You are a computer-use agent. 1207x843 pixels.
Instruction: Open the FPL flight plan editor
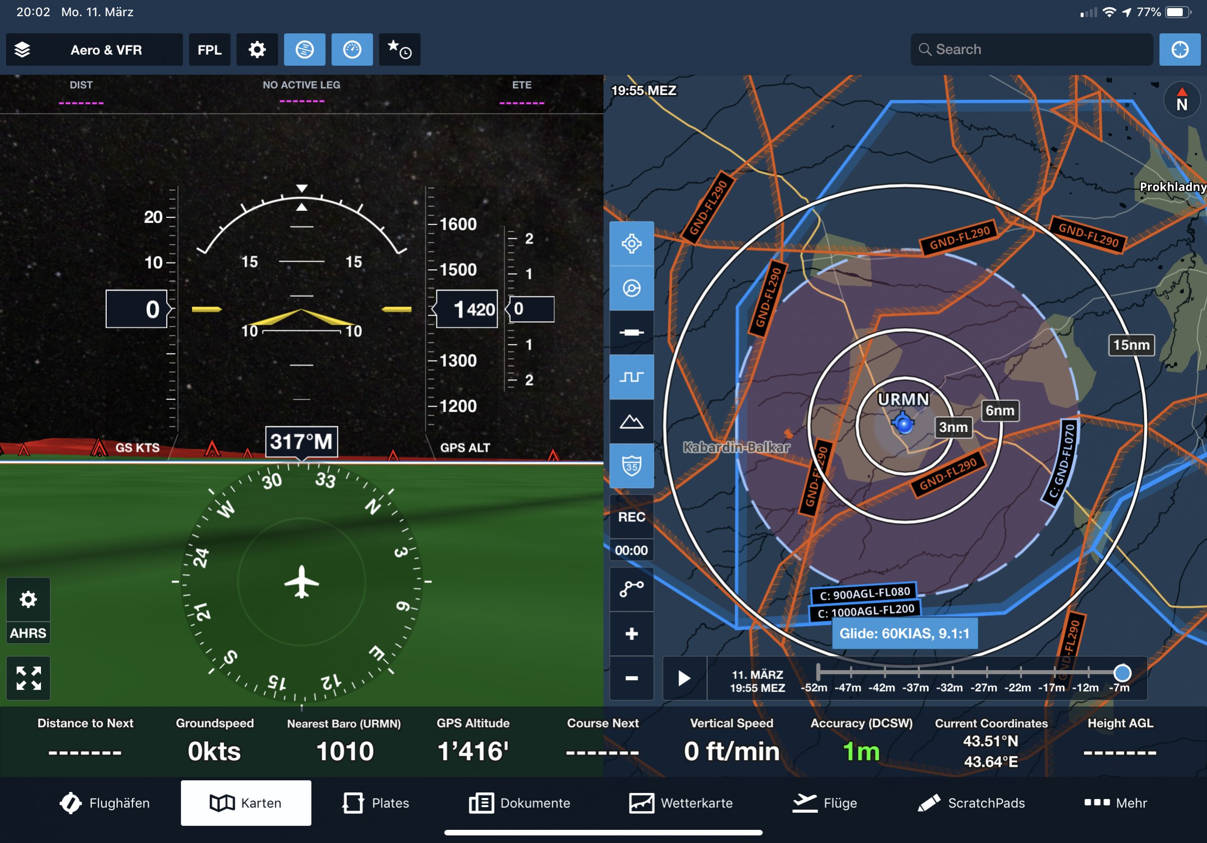209,50
